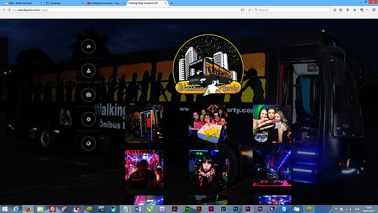Select the Walking Party Campinas/SP tab
The width and height of the screenshot is (378, 213).
tap(146, 3)
